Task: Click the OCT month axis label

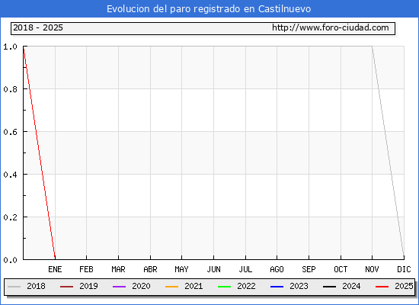Action: [341, 269]
